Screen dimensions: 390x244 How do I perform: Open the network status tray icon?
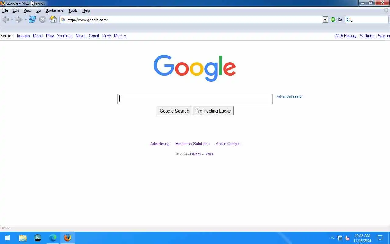click(340, 238)
